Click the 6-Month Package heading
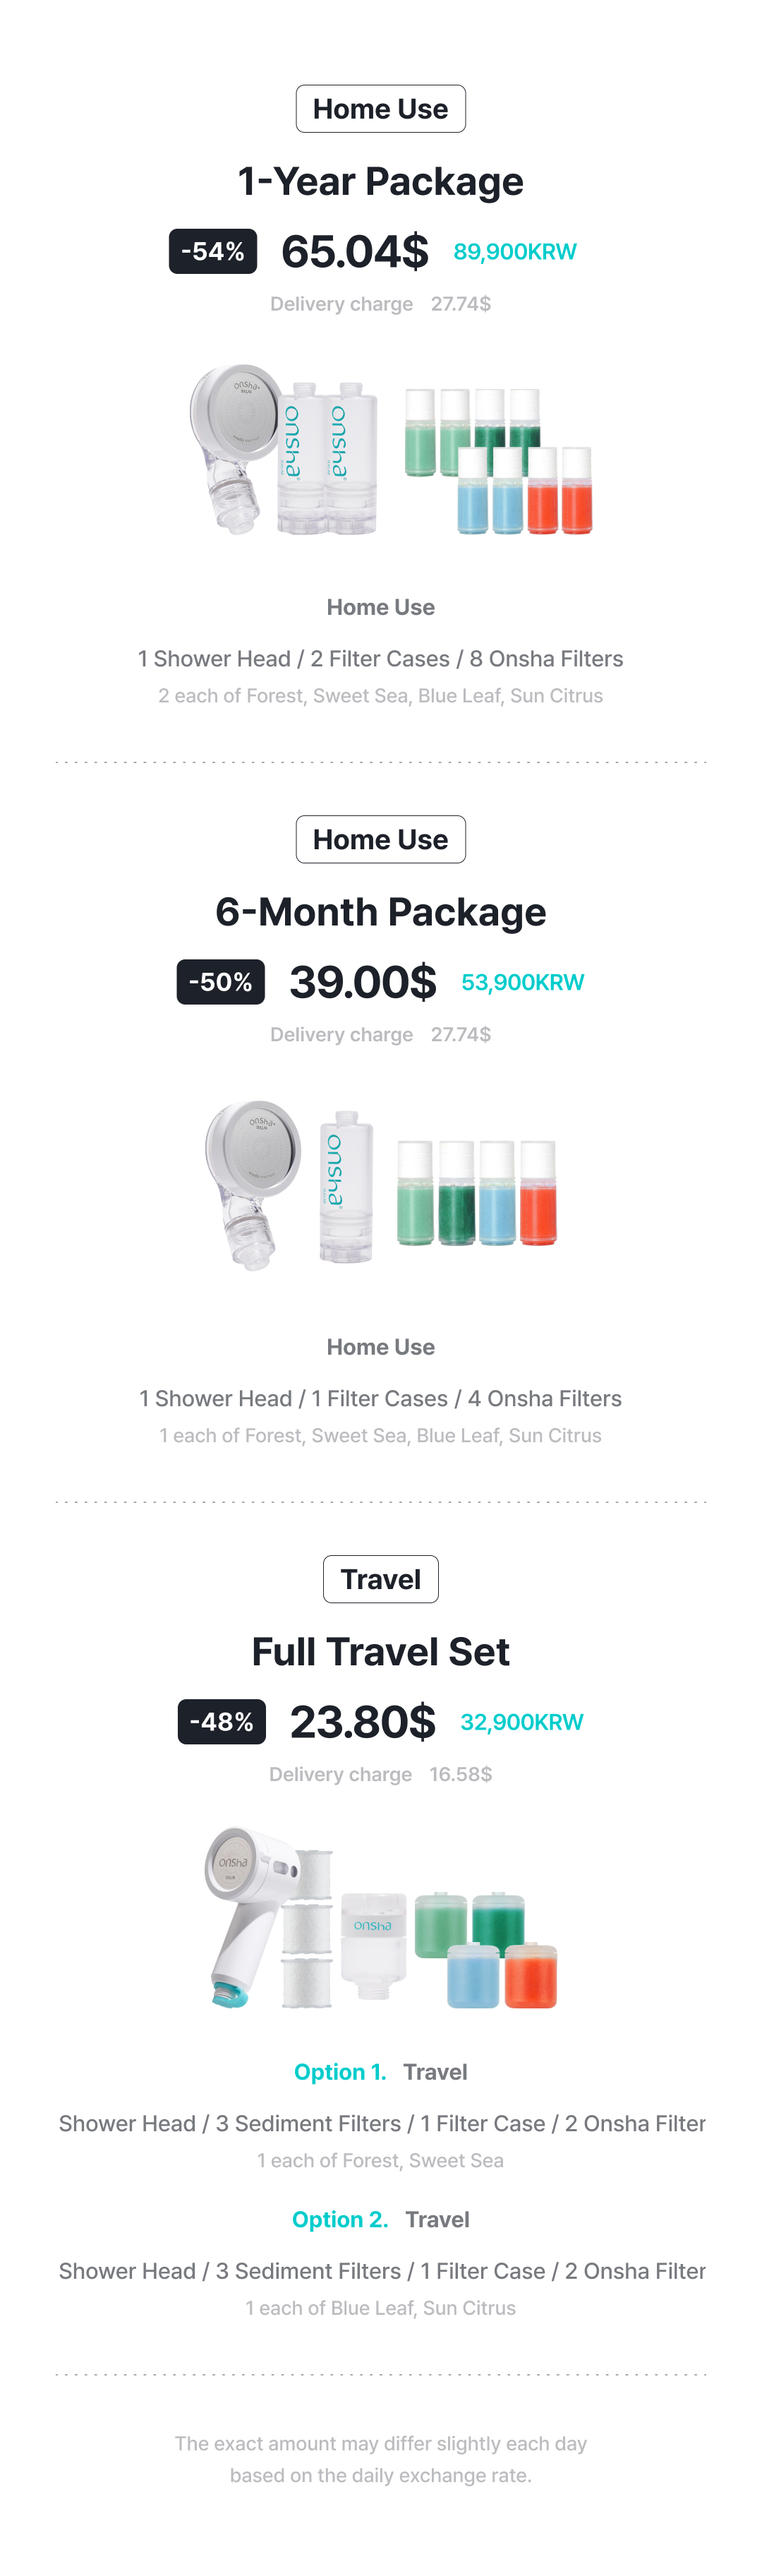762x2576 pixels. [380, 912]
